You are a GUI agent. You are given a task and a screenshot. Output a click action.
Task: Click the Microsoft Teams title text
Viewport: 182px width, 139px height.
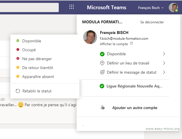click(107, 7)
